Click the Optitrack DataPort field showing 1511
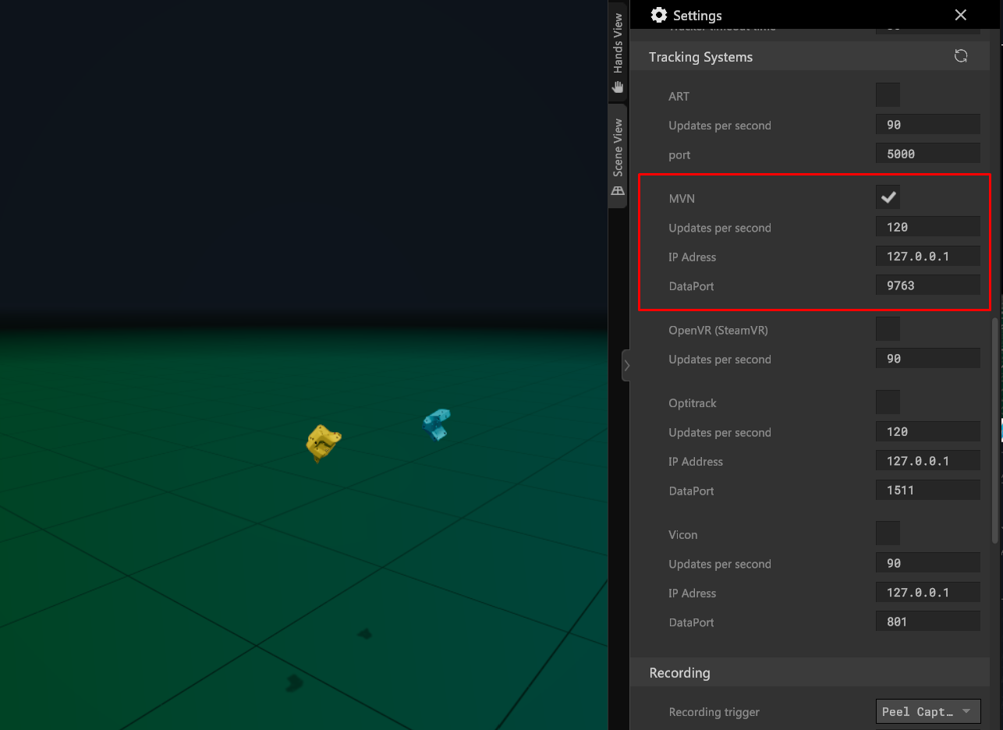 [x=928, y=490]
